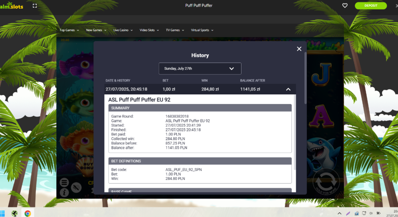
Task: Click the title ASL Puff Puff Puffer EU 92
Action: (139, 100)
